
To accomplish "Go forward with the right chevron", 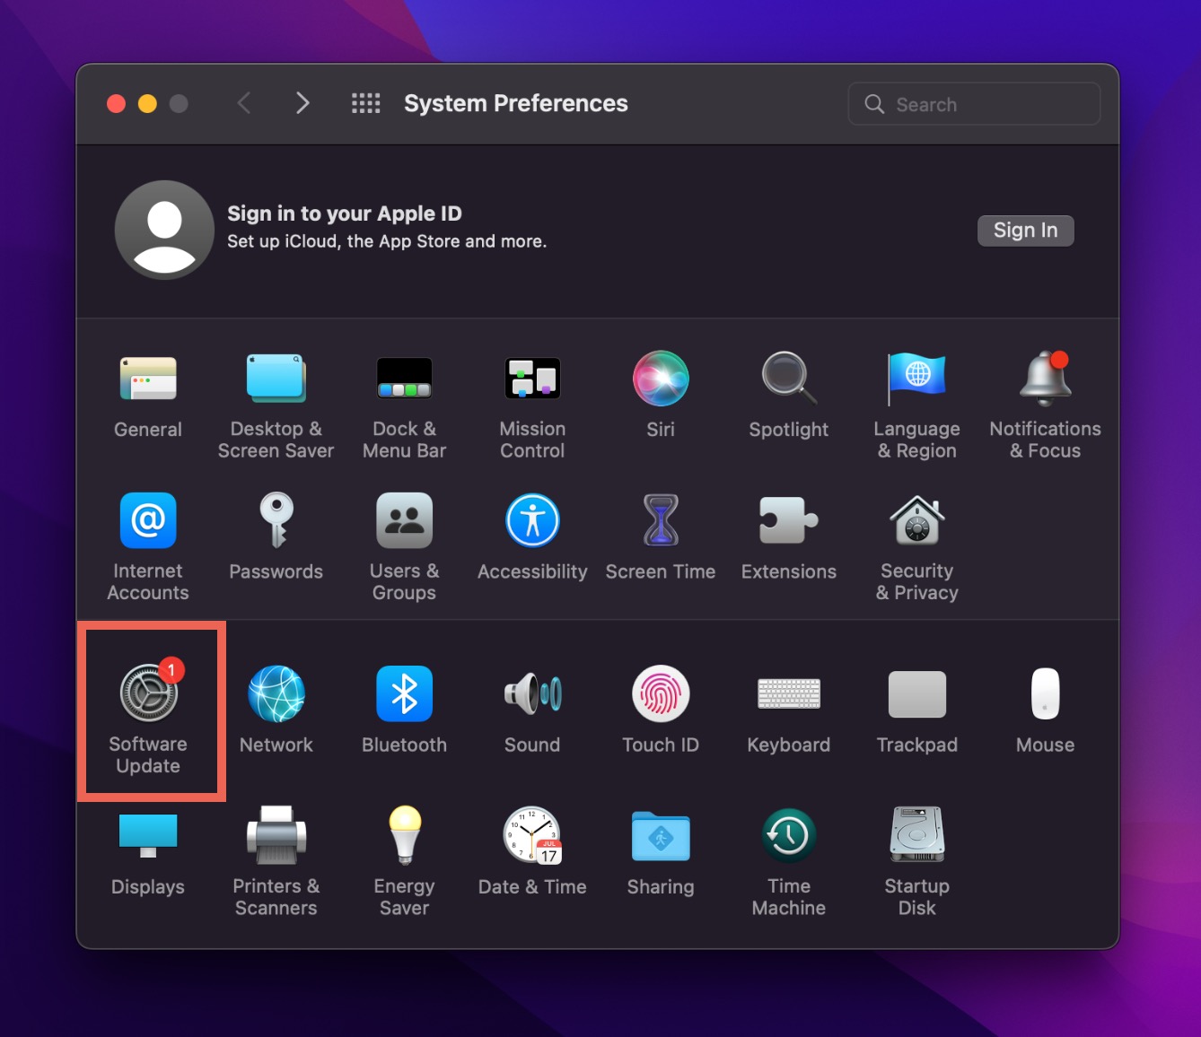I will tap(302, 103).
